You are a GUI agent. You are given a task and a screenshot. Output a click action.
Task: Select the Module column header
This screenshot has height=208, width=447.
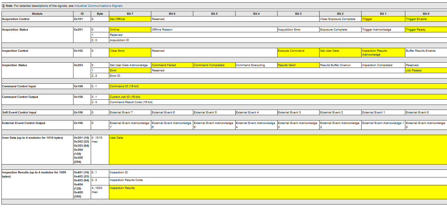[x=37, y=14]
